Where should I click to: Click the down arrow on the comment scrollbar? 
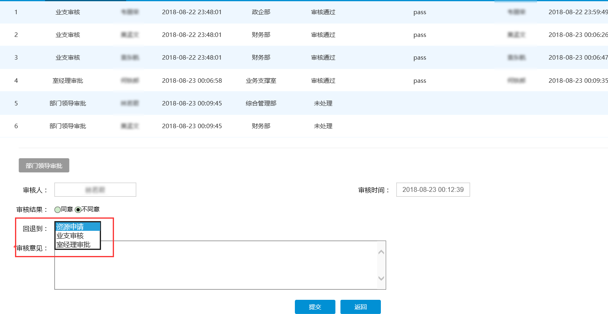(381, 279)
